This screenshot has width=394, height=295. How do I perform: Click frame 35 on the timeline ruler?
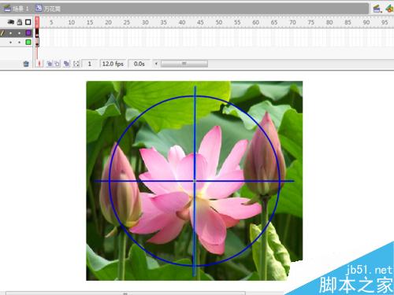coord(163,23)
